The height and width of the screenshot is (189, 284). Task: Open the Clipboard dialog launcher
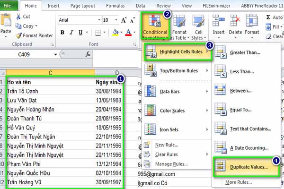click(52, 44)
